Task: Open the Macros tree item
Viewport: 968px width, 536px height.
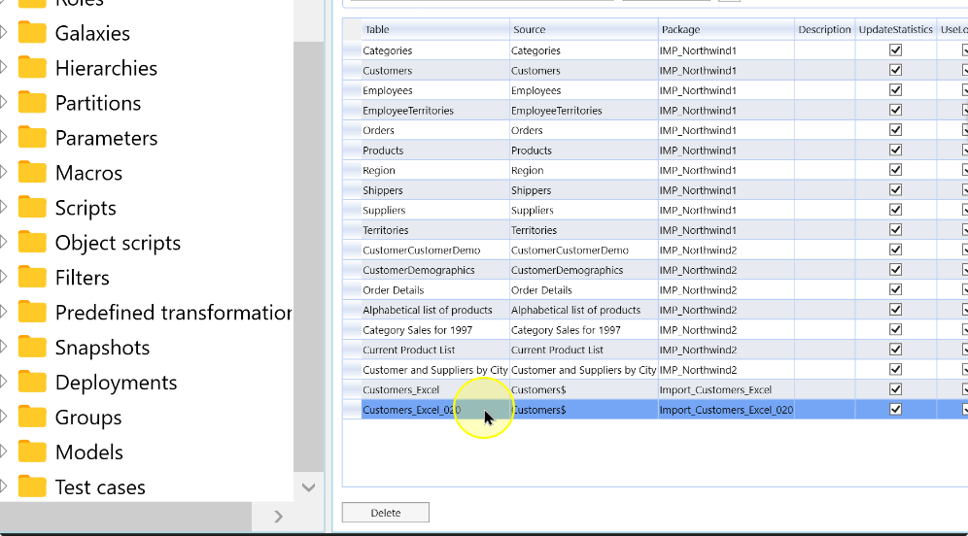Action: (88, 173)
